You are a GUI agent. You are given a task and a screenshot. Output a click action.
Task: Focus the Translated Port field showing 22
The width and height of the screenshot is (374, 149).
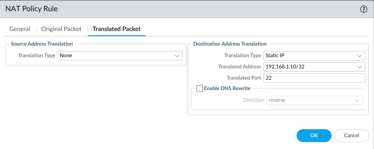pos(314,78)
